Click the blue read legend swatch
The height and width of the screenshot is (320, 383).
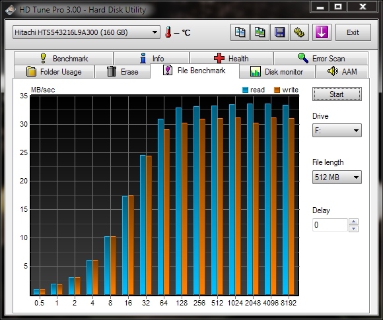[245, 90]
